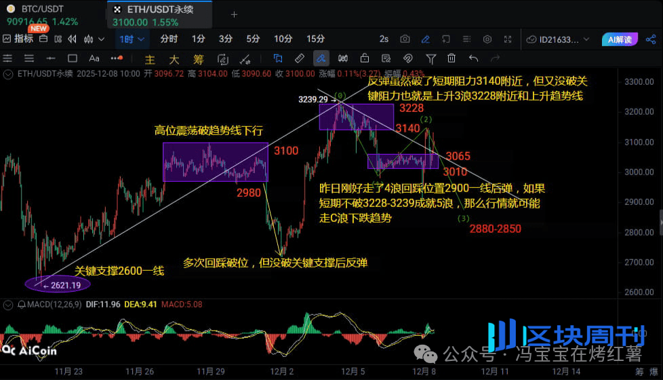Select the horizontal ray line tool
Viewport: 663px width, 380px height.
point(51,58)
